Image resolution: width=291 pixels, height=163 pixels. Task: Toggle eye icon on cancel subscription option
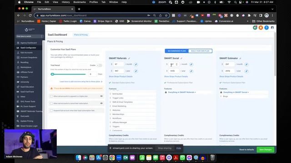[101, 103]
